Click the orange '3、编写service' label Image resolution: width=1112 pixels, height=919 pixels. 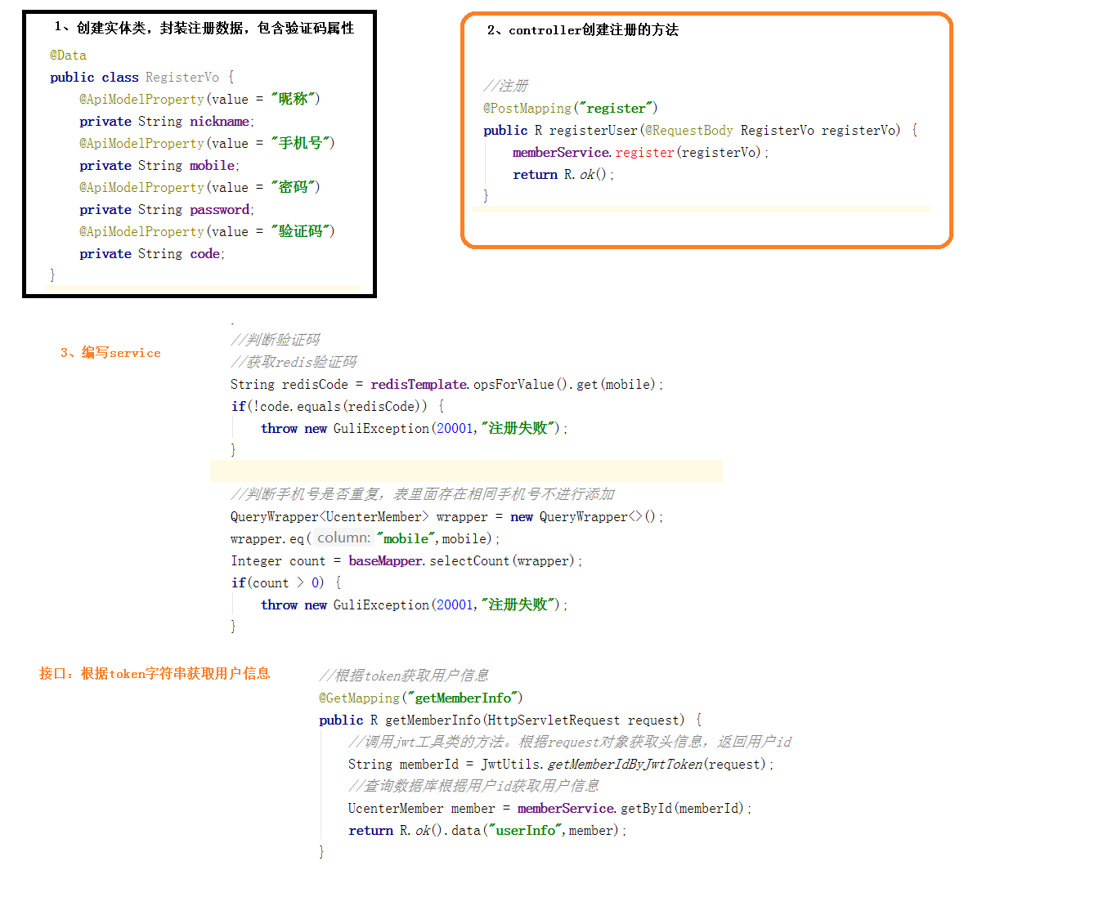(x=110, y=353)
